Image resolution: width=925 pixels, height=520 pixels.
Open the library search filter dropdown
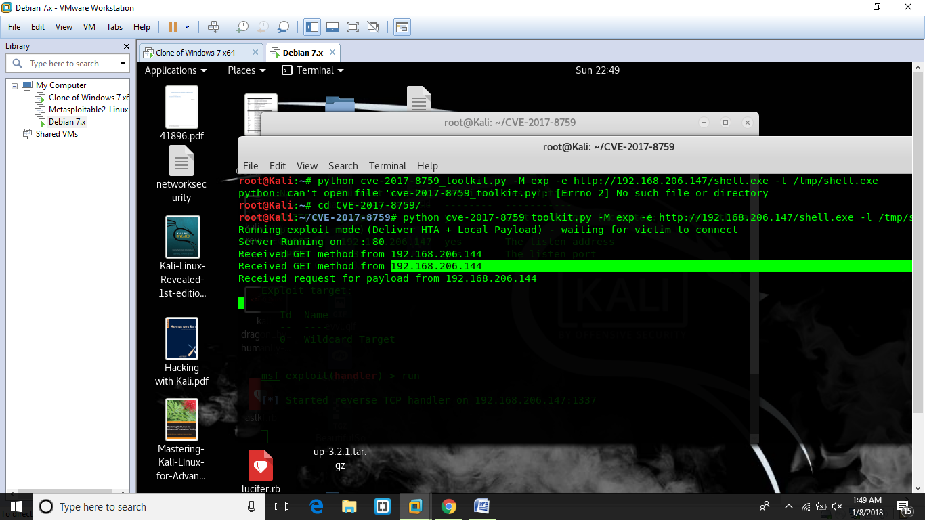coord(123,64)
